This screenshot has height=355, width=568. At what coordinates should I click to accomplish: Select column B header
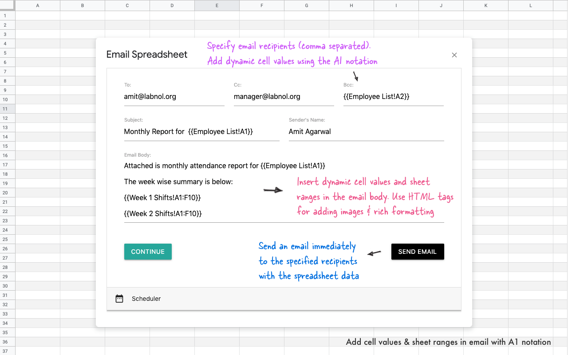pyautogui.click(x=82, y=5)
